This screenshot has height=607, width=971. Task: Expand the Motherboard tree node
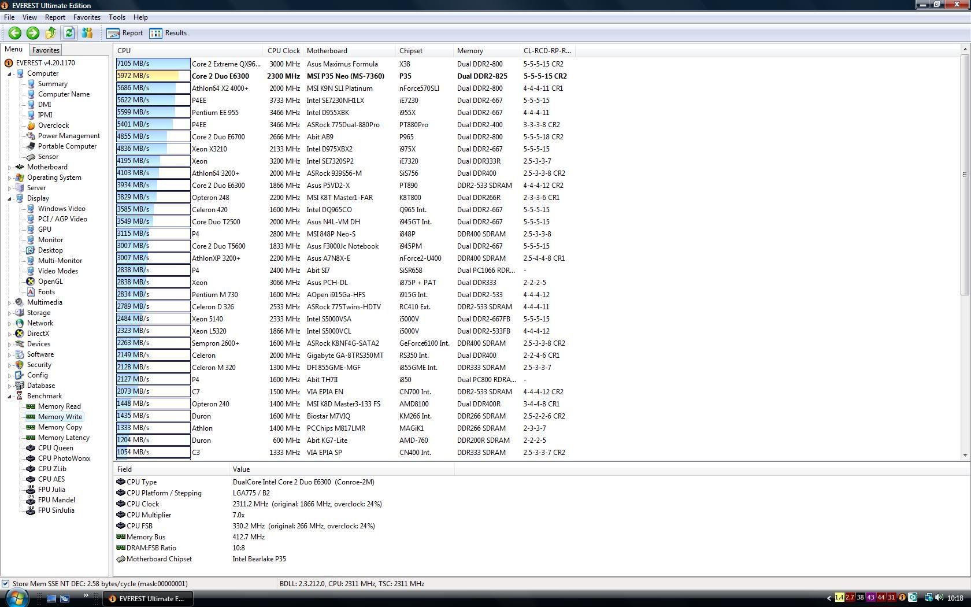tap(10, 168)
